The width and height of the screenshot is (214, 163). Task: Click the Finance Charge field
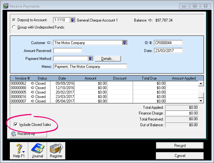pos(182,113)
